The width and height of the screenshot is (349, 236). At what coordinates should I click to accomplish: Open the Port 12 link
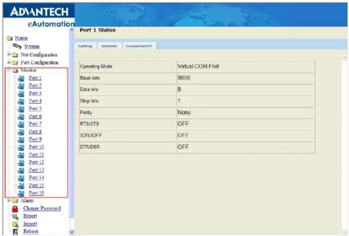(36, 162)
